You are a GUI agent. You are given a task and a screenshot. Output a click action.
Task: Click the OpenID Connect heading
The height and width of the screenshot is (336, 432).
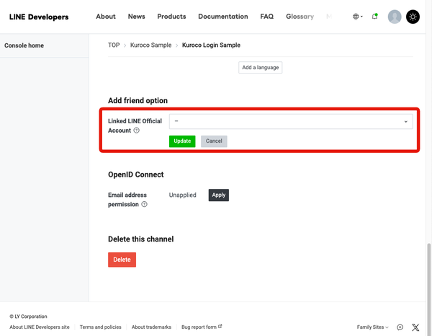pos(136,174)
